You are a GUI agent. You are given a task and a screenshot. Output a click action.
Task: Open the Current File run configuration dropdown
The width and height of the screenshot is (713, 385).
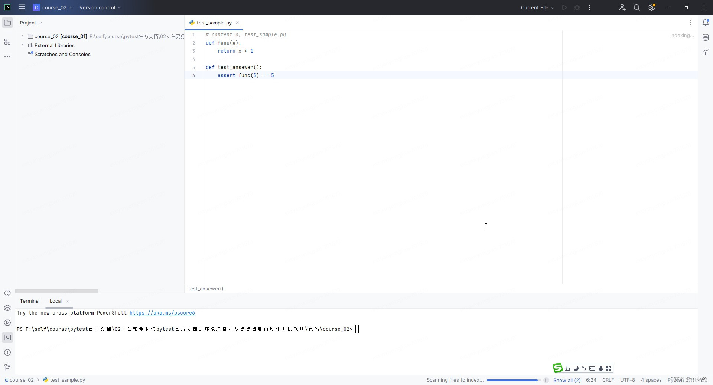(537, 7)
